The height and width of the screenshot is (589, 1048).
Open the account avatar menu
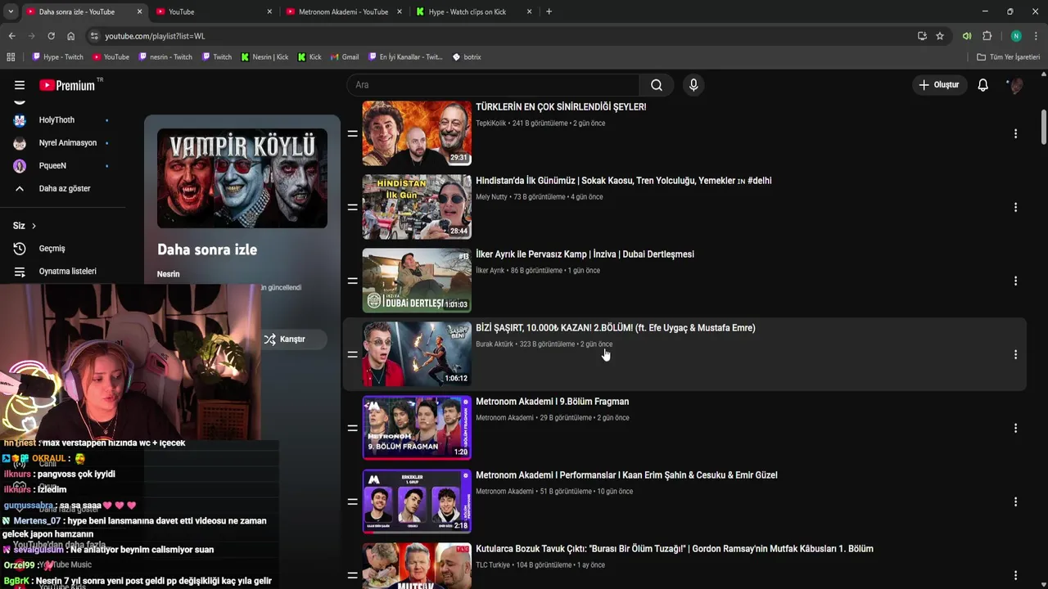point(1015,85)
